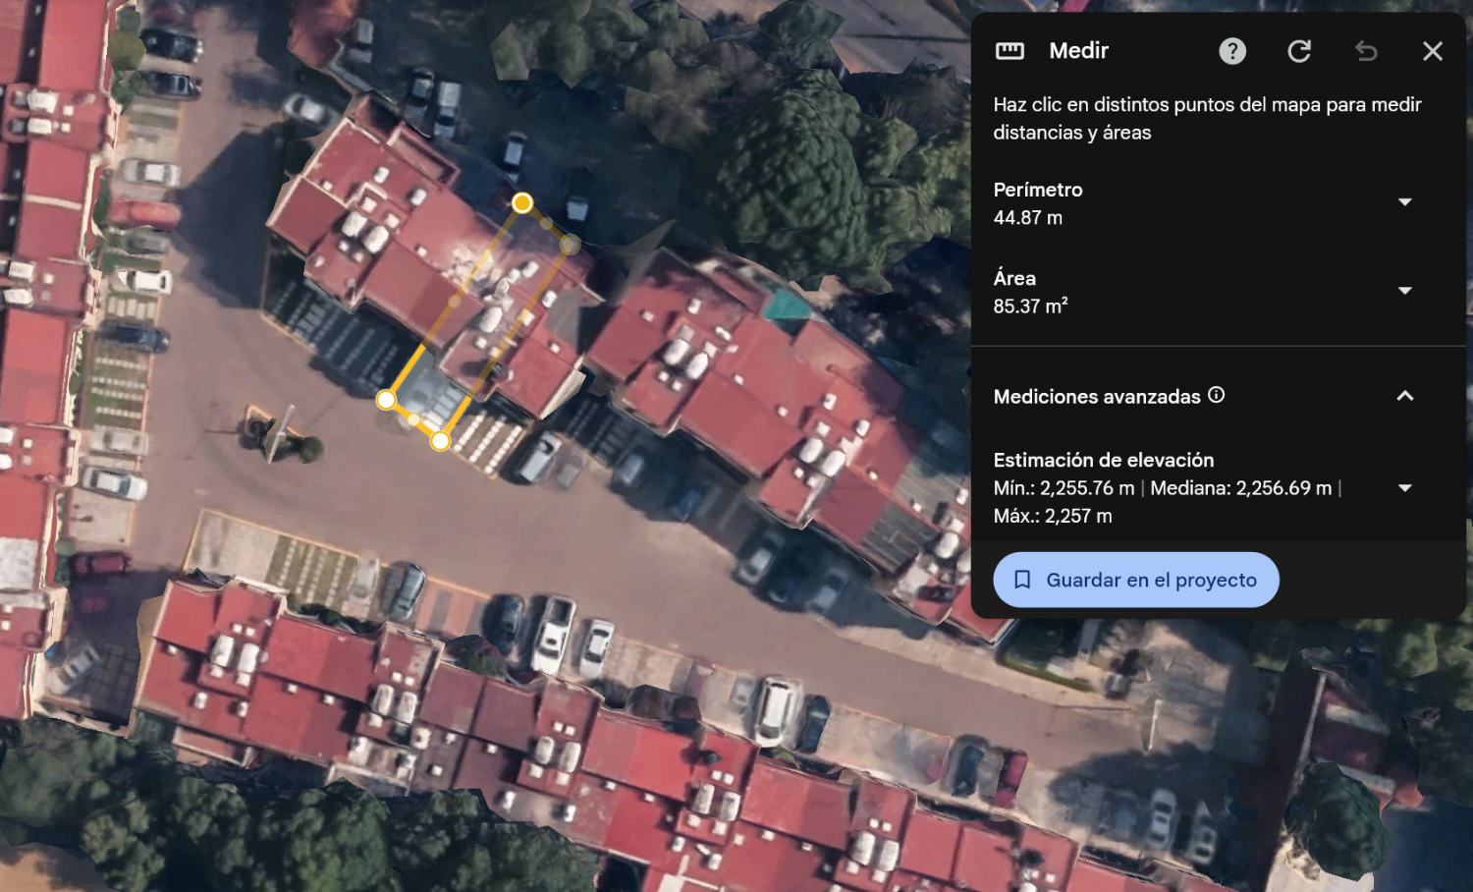Click the Estimación de elevación label
1473x892 pixels.
coord(1104,460)
